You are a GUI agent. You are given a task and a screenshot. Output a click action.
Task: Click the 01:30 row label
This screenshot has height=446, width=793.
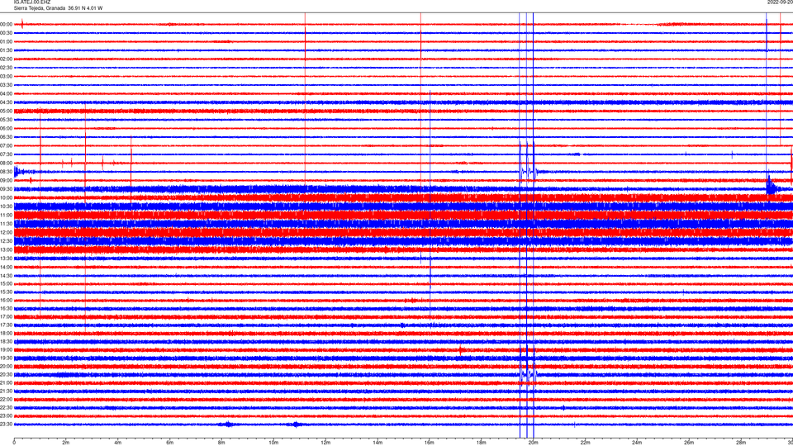point(6,50)
